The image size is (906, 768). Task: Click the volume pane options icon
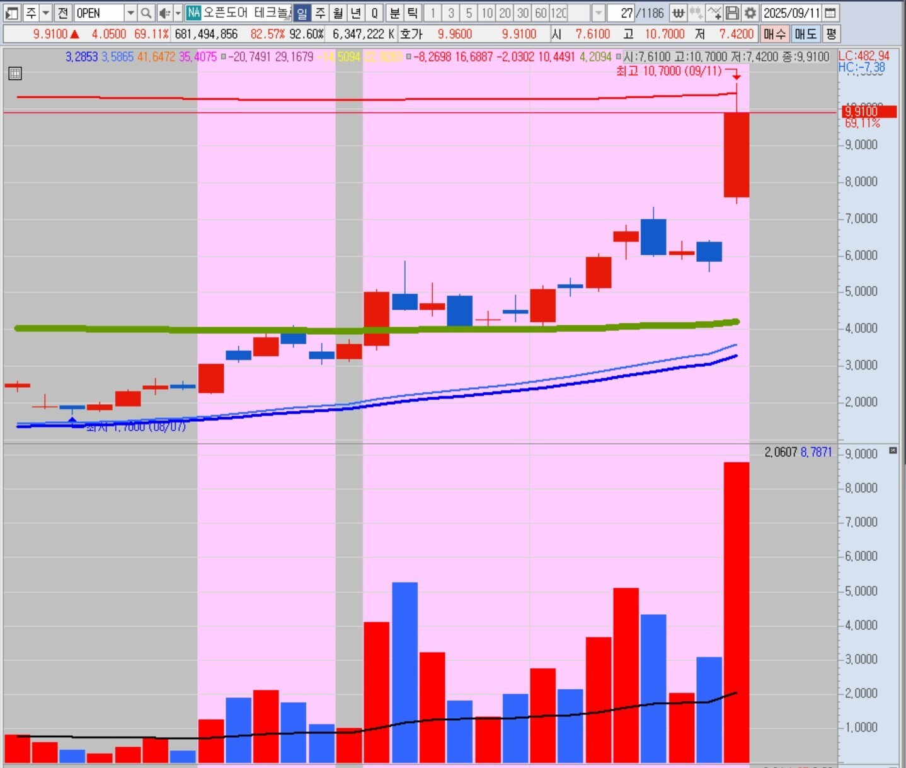coord(893,450)
